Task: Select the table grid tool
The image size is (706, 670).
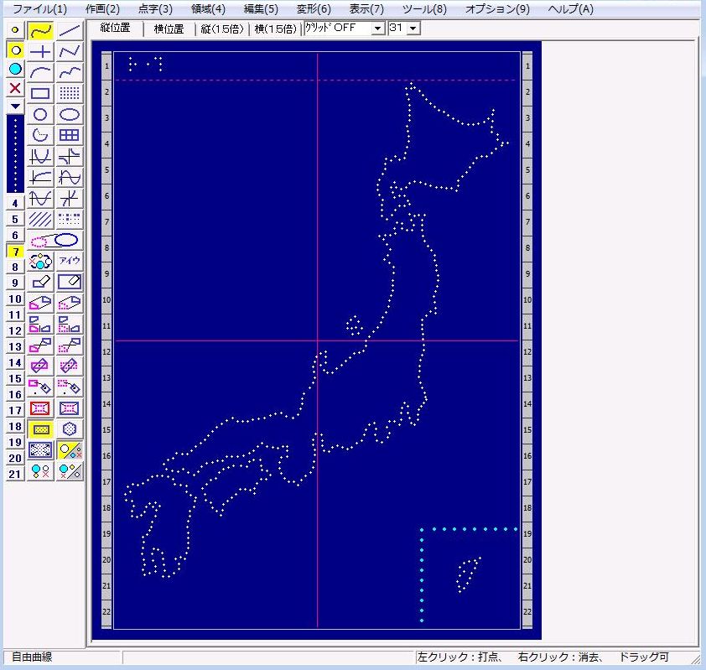Action: 70,135
